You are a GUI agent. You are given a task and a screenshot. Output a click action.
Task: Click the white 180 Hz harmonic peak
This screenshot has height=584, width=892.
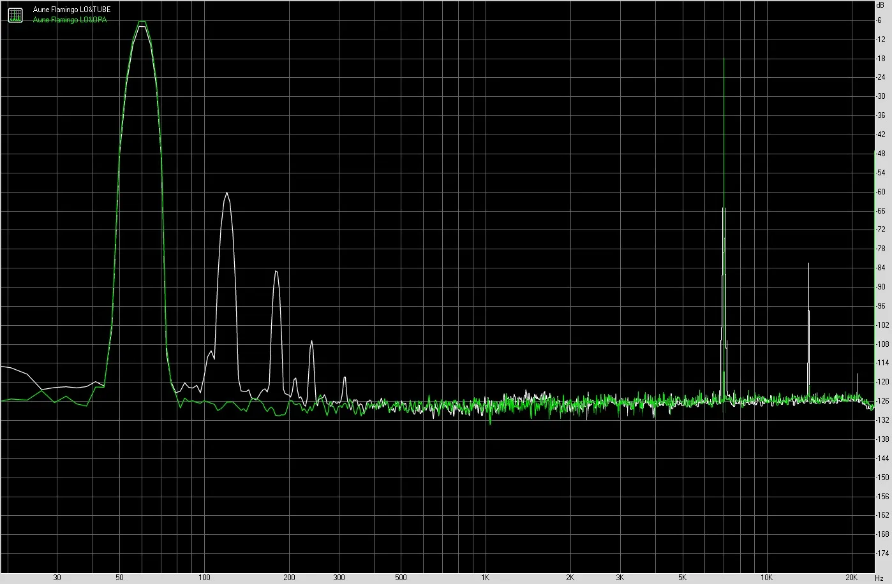click(276, 272)
